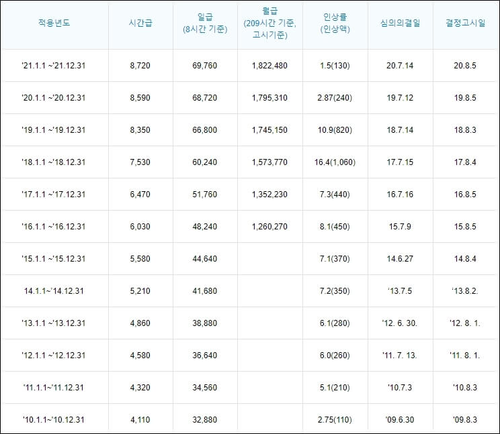Click hourly wage value 6,470
The image size is (500, 434).
pos(140,194)
